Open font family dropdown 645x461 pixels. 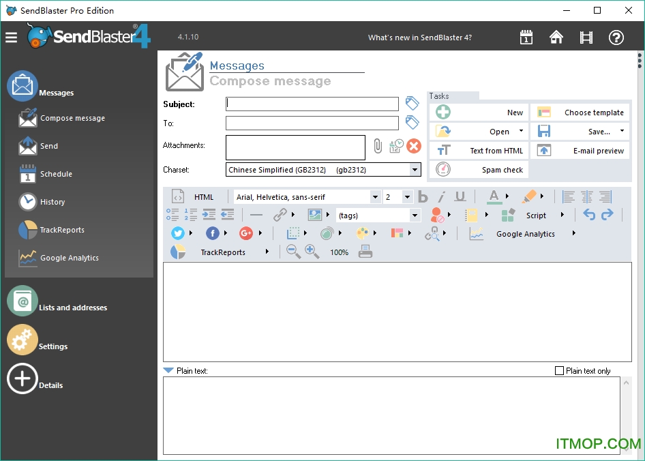[x=375, y=197]
